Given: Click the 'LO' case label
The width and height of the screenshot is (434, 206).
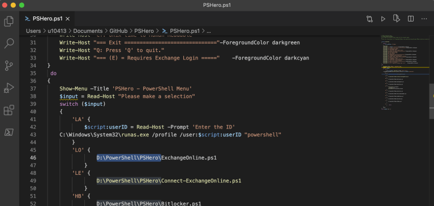Looking at the screenshot, I should (x=78, y=150).
